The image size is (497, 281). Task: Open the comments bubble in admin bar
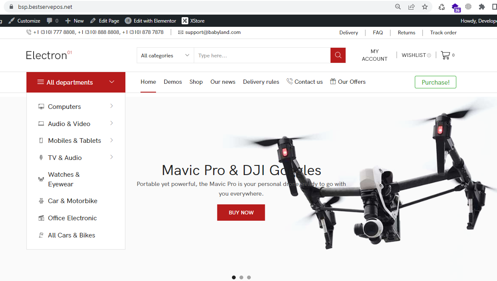click(49, 21)
